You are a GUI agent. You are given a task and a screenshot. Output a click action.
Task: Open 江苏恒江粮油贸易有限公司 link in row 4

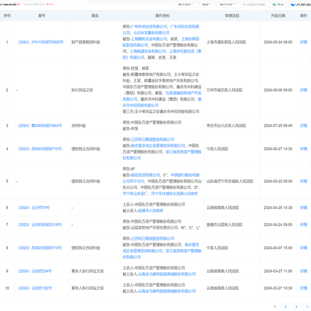click(x=153, y=140)
